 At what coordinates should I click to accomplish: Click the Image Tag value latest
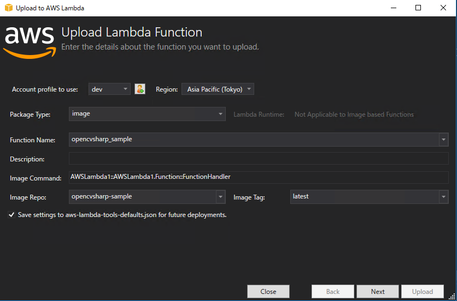tap(301, 196)
